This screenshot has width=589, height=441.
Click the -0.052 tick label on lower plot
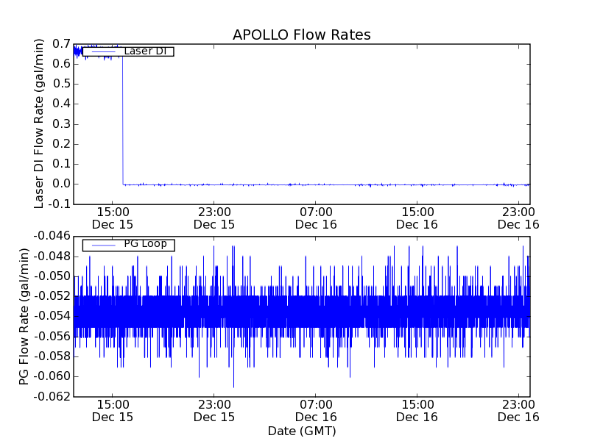pos(52,296)
